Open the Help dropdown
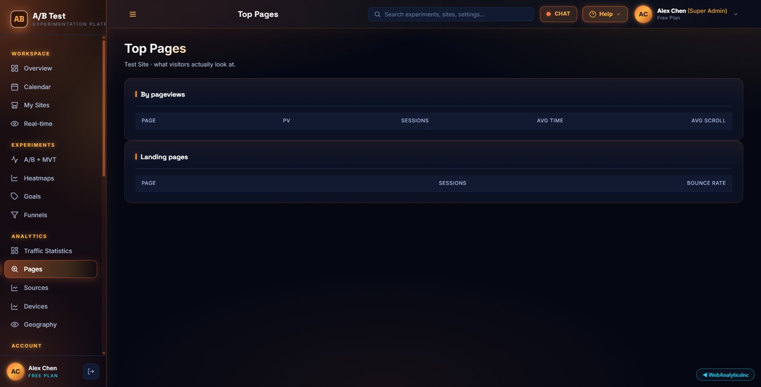The width and height of the screenshot is (761, 387). (605, 14)
